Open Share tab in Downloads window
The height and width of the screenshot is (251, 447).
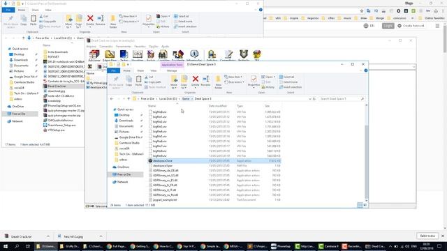tap(36, 10)
